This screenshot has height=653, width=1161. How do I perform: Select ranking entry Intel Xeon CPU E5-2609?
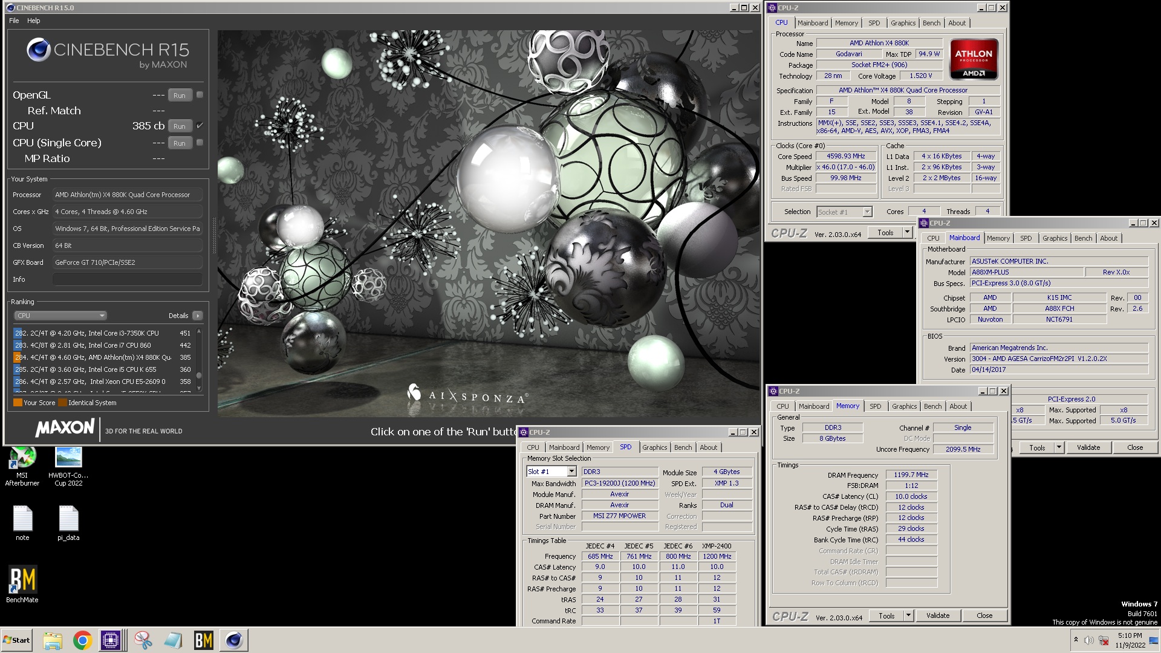(102, 382)
